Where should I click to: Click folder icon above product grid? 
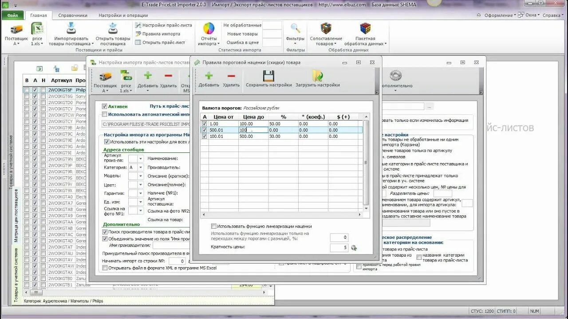point(75,68)
